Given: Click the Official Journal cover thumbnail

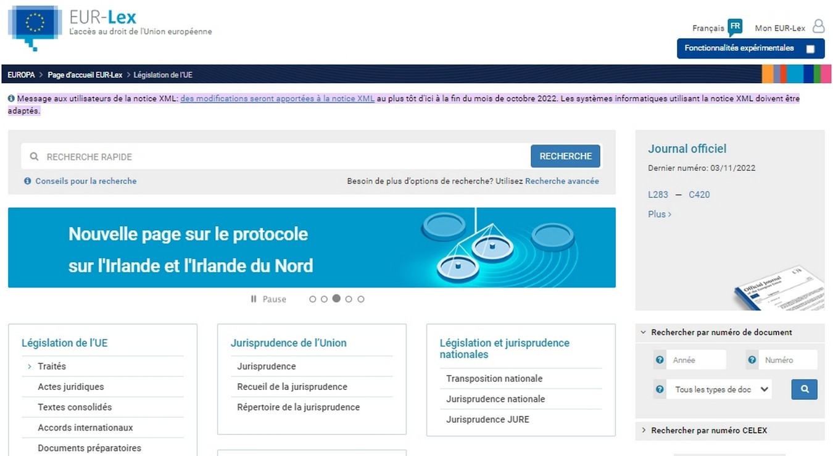Looking at the screenshot, I should (x=778, y=289).
